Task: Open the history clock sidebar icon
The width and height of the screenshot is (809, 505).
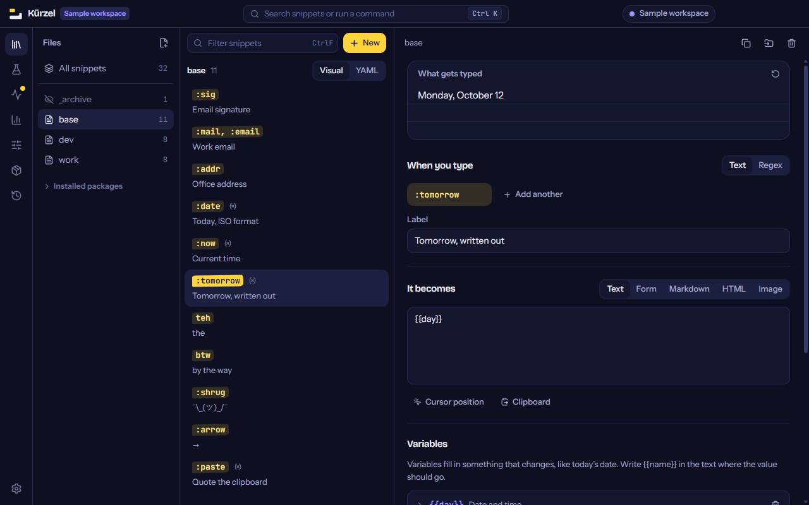Action: pos(16,196)
